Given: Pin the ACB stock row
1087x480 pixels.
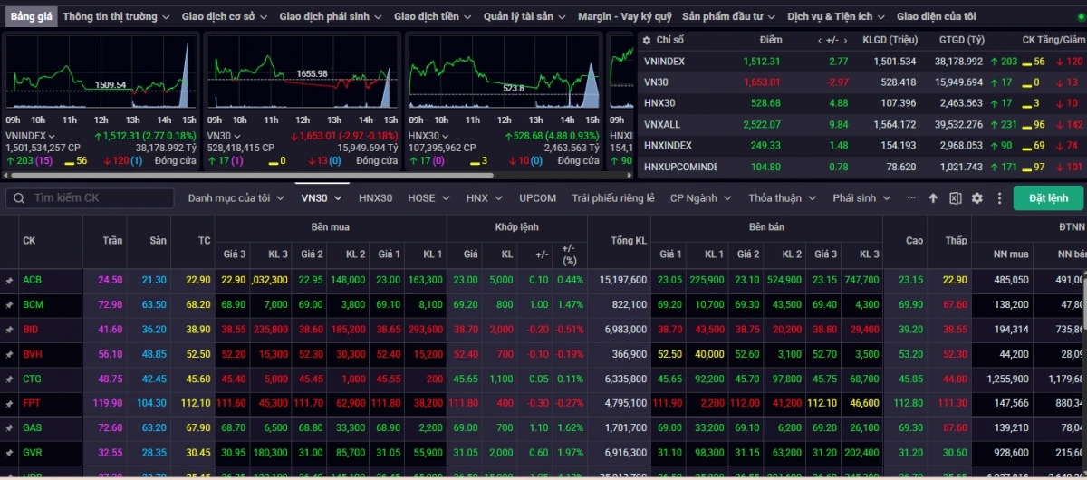Looking at the screenshot, I should 9,281.
